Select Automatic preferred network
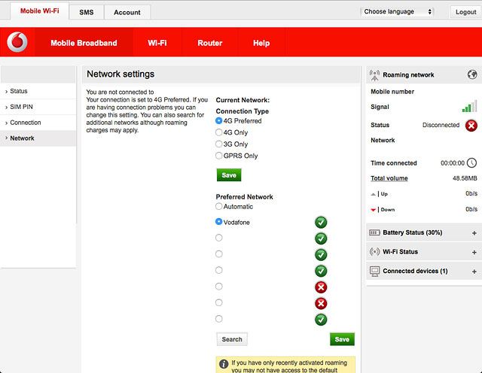The width and height of the screenshot is (482, 373). tap(219, 206)
